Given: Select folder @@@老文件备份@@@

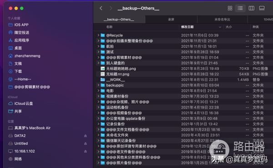Looking at the screenshot, I should pyautogui.click(x=126, y=152).
